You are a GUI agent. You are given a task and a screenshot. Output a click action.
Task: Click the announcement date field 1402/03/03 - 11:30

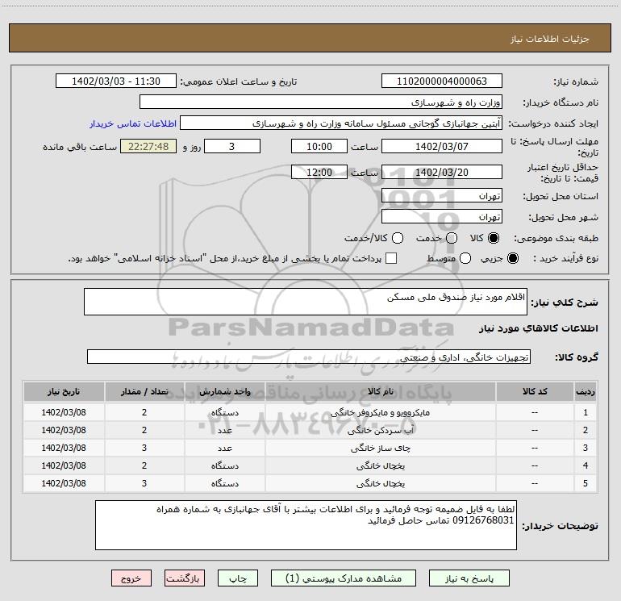click(x=116, y=81)
